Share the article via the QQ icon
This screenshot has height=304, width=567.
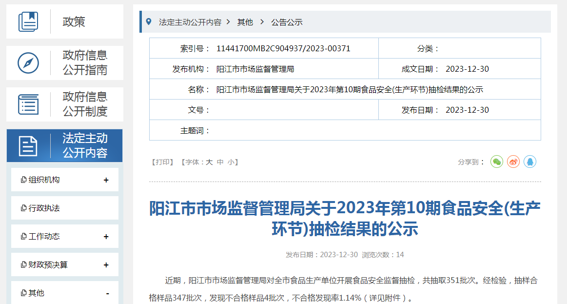[530, 162]
